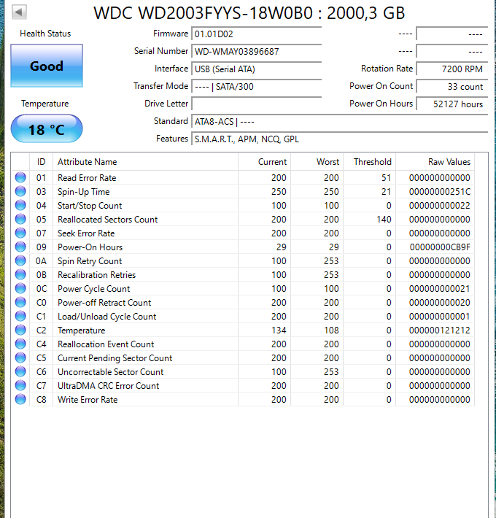Click the status orb for Uncorrectable Sector Count

[x=20, y=371]
